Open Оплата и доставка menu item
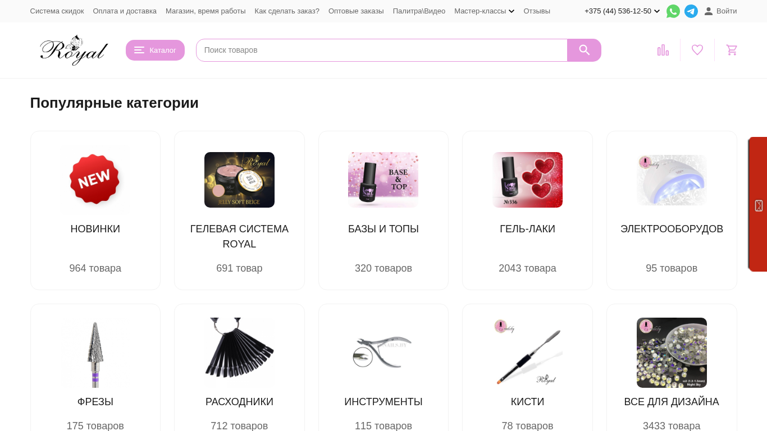767x431 pixels. click(125, 11)
